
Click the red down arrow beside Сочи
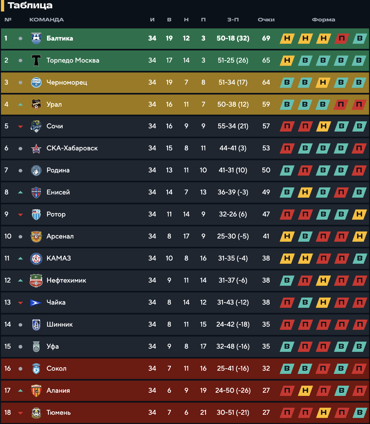tap(20, 127)
